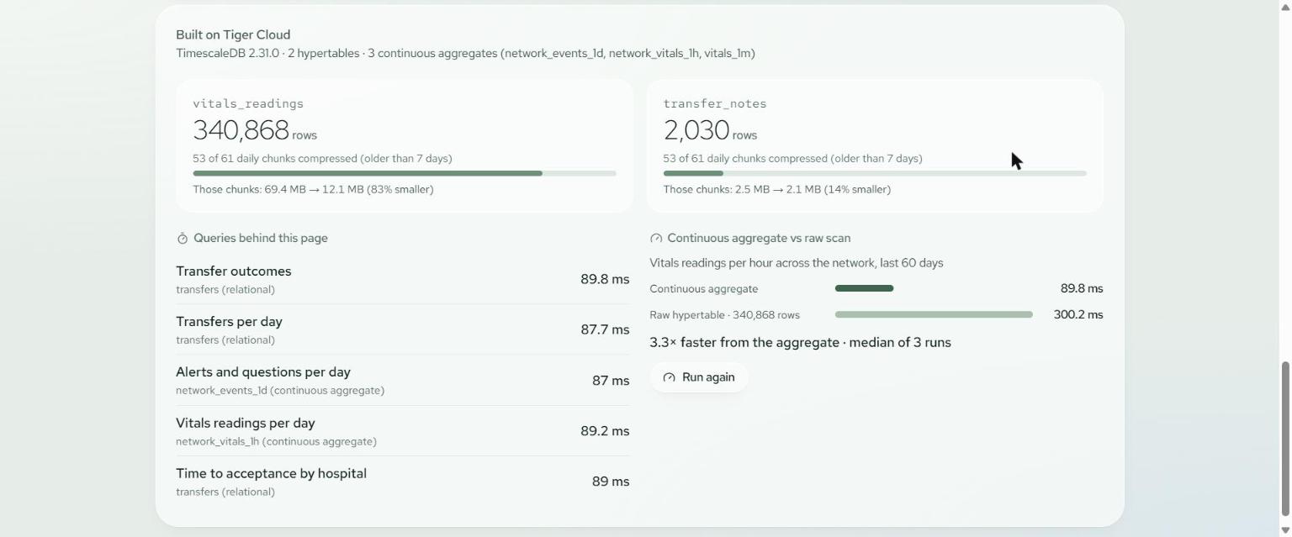Click the Run again button
The image size is (1292, 537).
pyautogui.click(x=699, y=377)
